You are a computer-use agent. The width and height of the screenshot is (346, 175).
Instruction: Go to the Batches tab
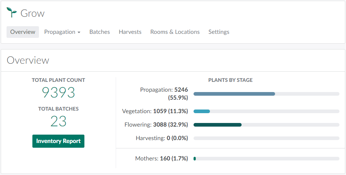[x=99, y=32]
